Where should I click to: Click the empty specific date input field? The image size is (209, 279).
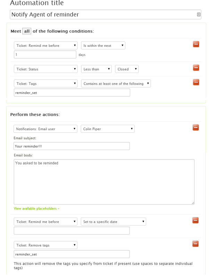[x=72, y=231]
